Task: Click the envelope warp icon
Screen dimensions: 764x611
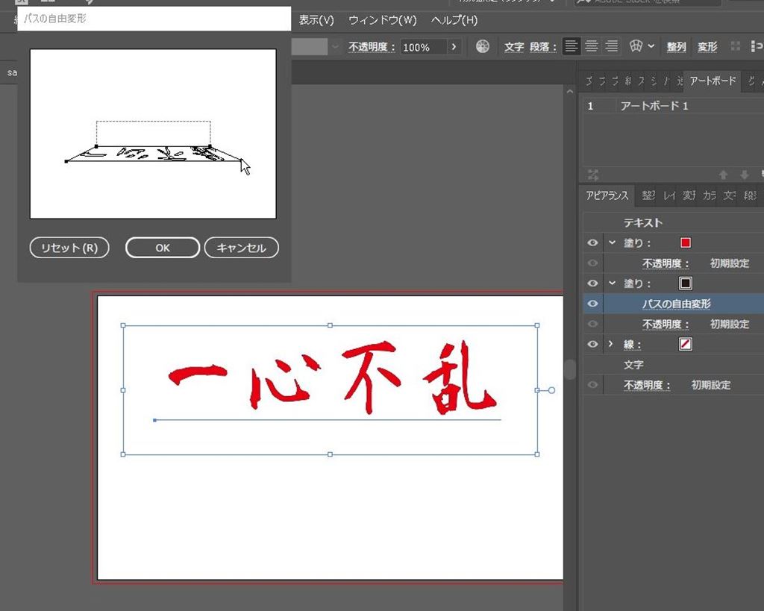Action: click(x=636, y=46)
